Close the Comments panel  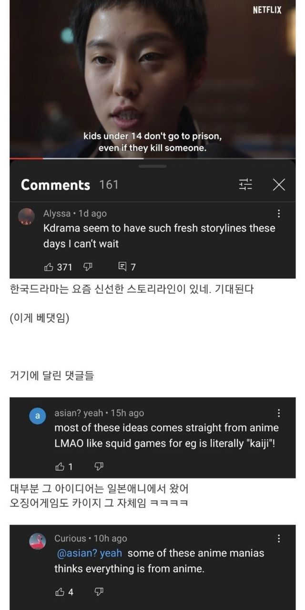[279, 185]
